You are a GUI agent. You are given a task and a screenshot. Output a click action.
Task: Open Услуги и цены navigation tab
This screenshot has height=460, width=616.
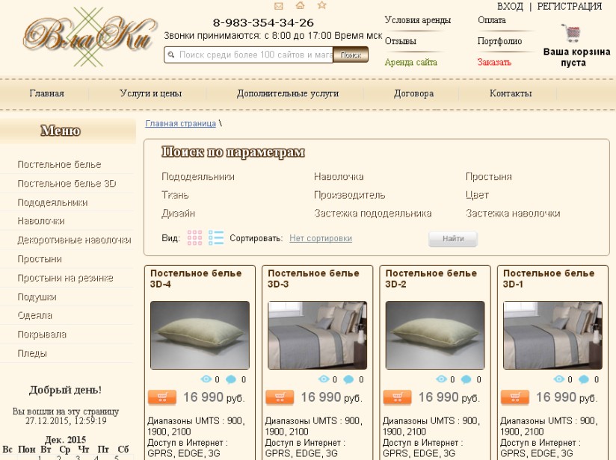click(x=150, y=93)
